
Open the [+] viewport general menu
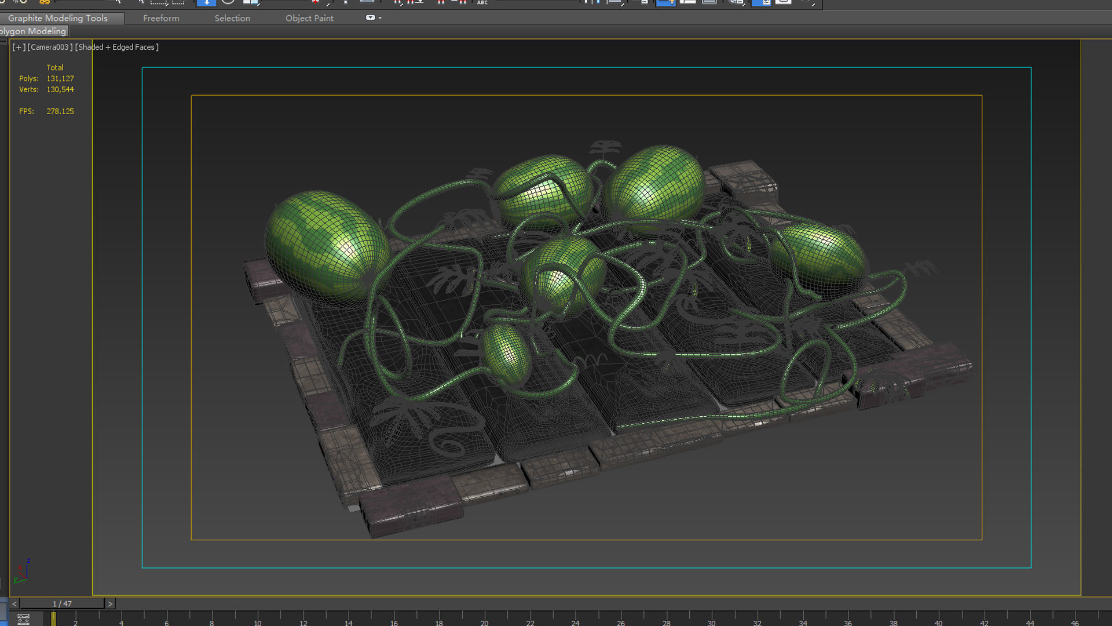click(x=19, y=47)
